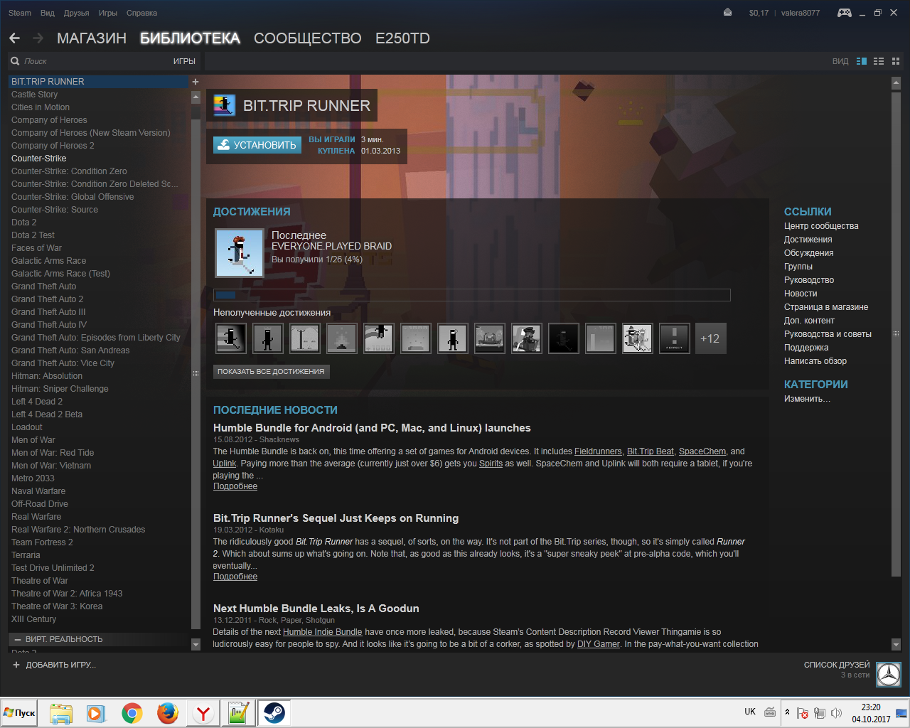The image size is (910, 728).
Task: Click ДОБАВИТЬ ИГРУ at the bottom
Action: click(x=54, y=665)
